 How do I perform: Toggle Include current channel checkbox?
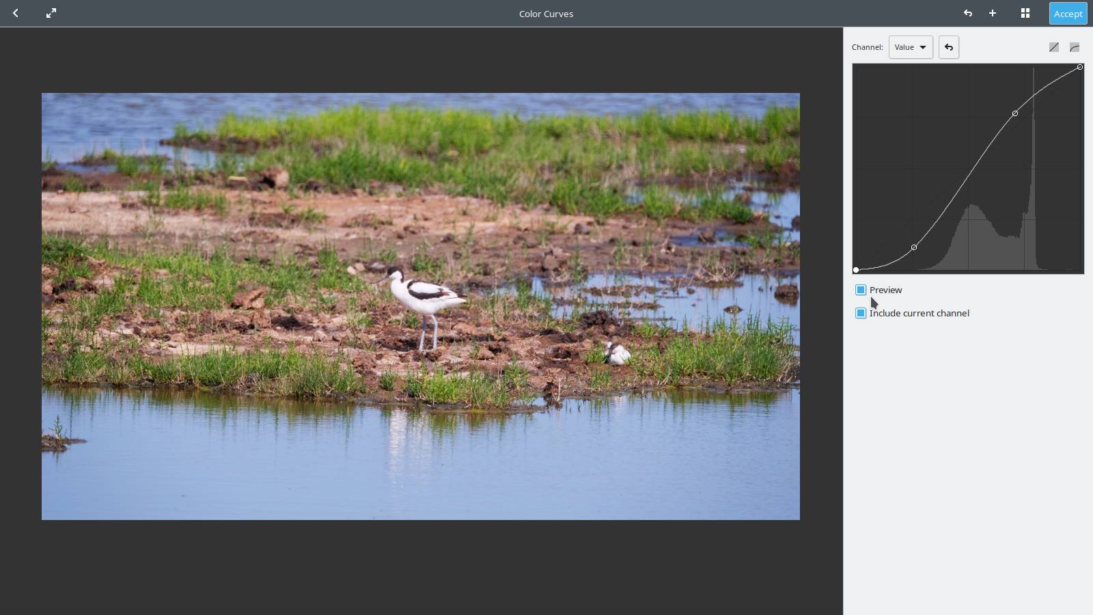[861, 313]
